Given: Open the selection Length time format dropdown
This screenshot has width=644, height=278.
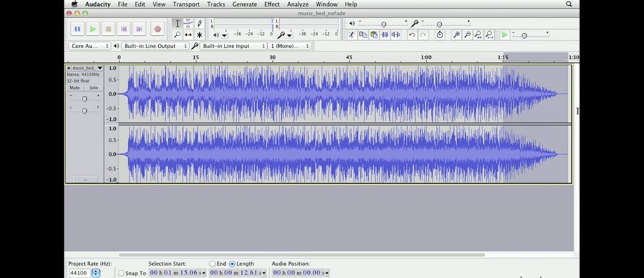Looking at the screenshot, I should tap(264, 273).
